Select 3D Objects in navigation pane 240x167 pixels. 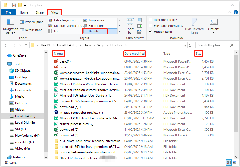[x=20, y=71]
